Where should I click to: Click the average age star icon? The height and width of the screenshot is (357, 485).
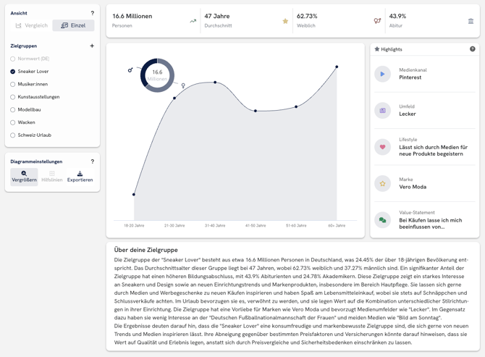pyautogui.click(x=285, y=21)
